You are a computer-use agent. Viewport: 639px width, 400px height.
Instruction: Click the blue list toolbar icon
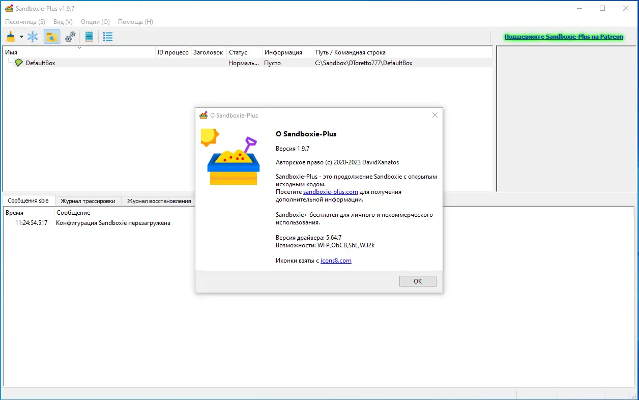[108, 37]
